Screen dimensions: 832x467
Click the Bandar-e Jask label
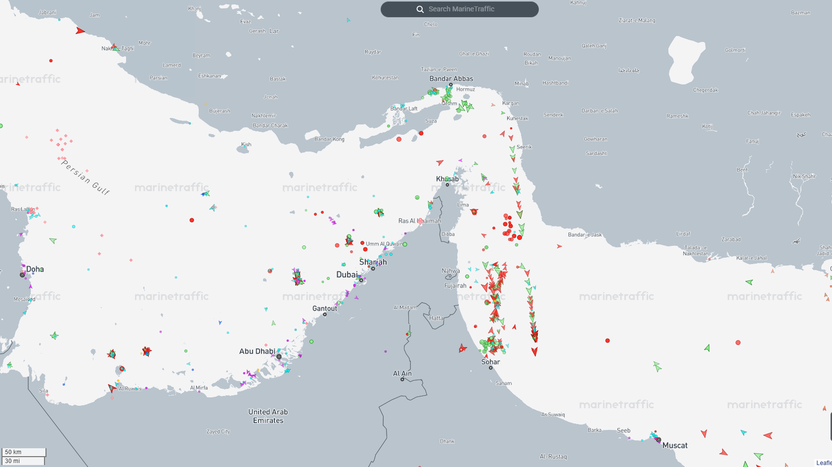click(585, 234)
